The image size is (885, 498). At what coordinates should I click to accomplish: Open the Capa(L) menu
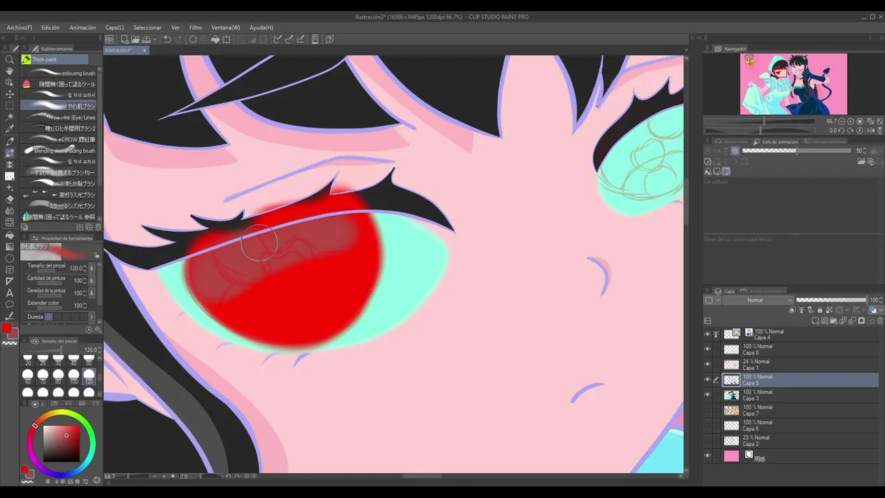click(115, 28)
